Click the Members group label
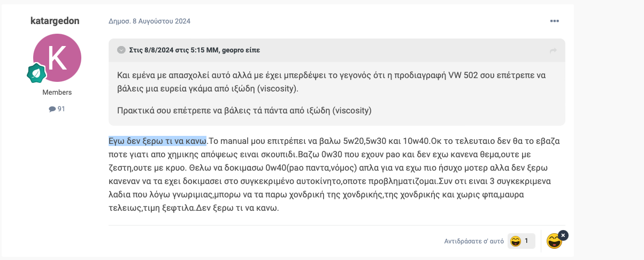Image resolution: width=644 pixels, height=260 pixels. point(57,93)
